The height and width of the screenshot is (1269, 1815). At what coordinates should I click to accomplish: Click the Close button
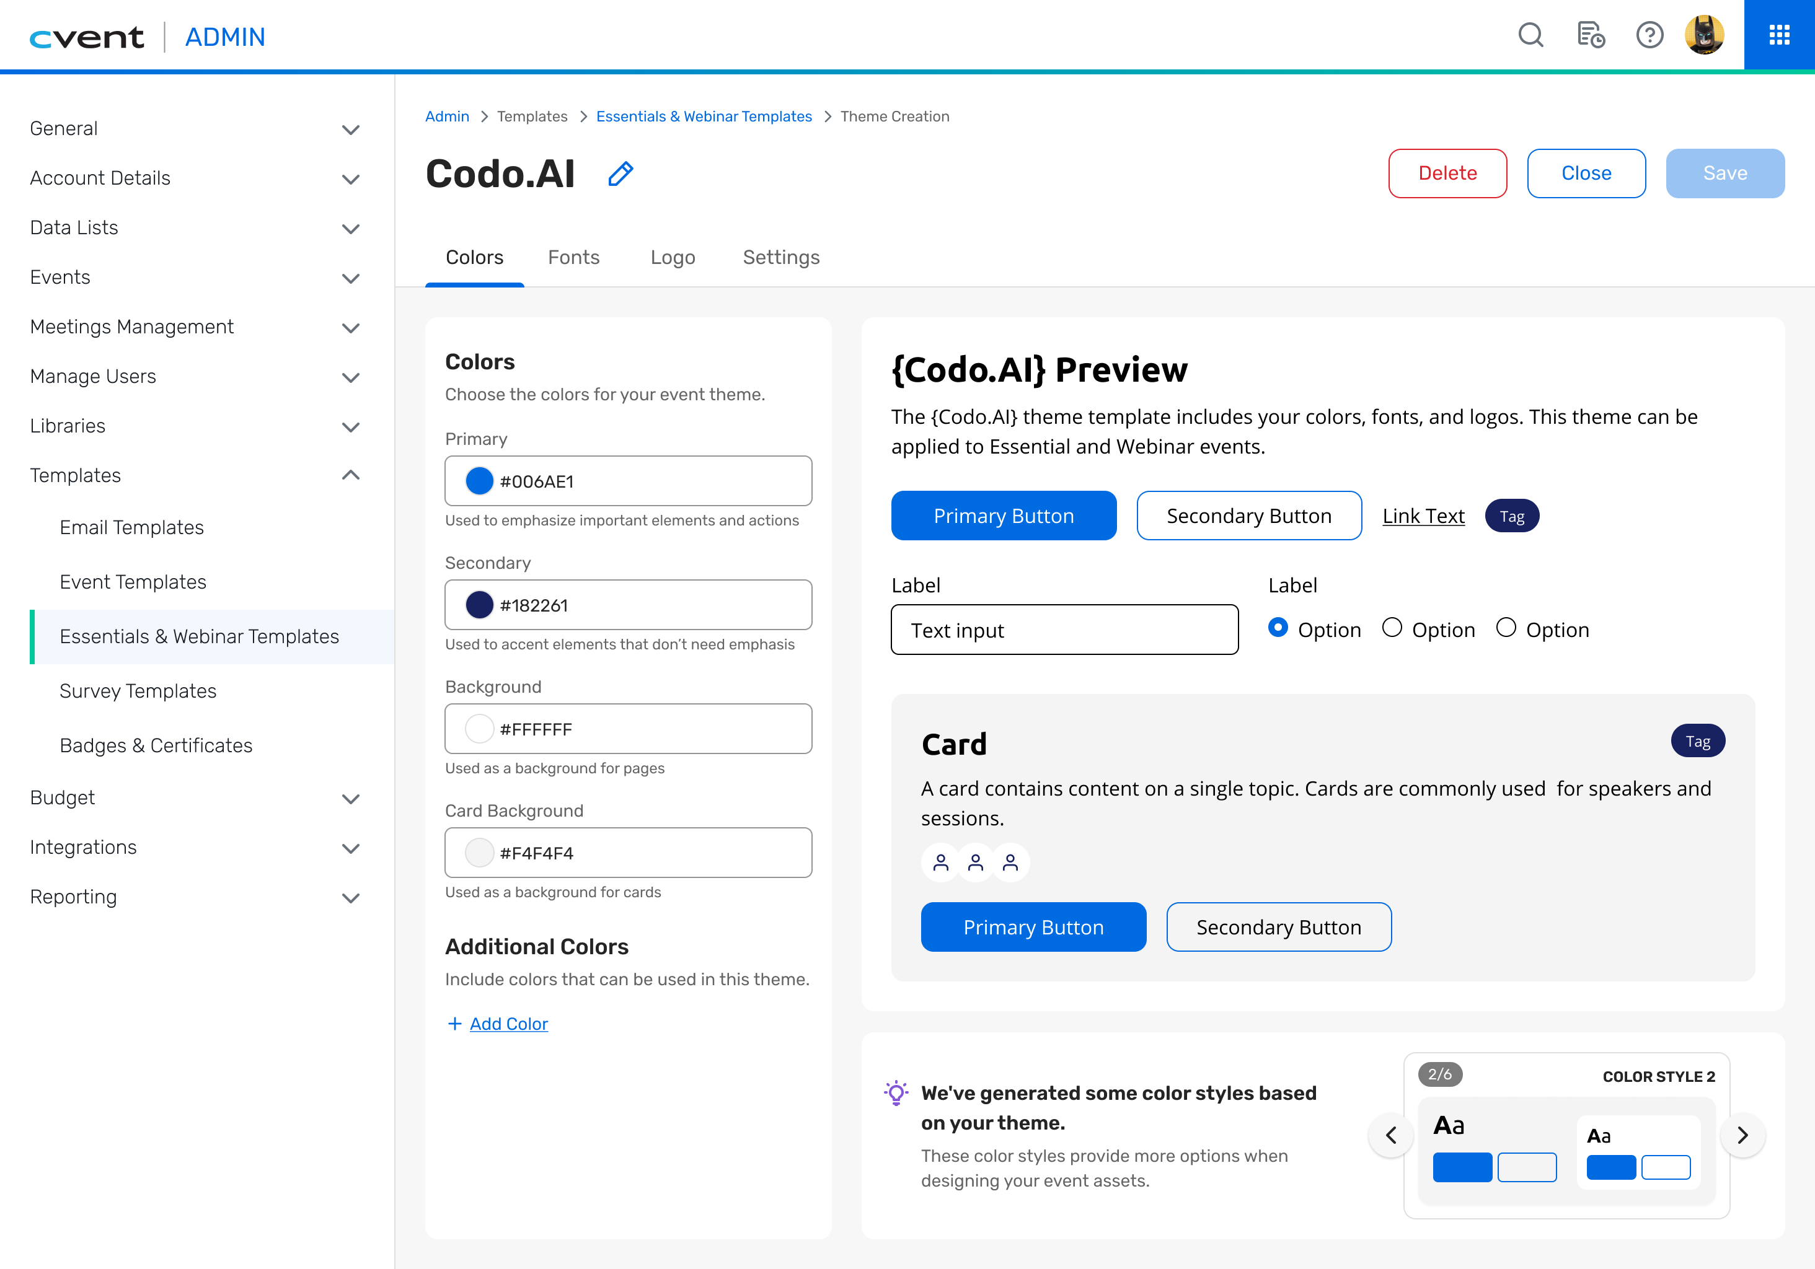pos(1586,173)
